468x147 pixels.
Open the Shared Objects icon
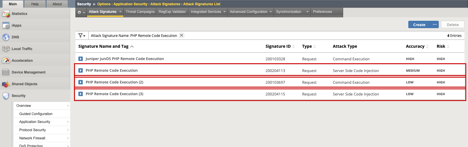[6, 84]
